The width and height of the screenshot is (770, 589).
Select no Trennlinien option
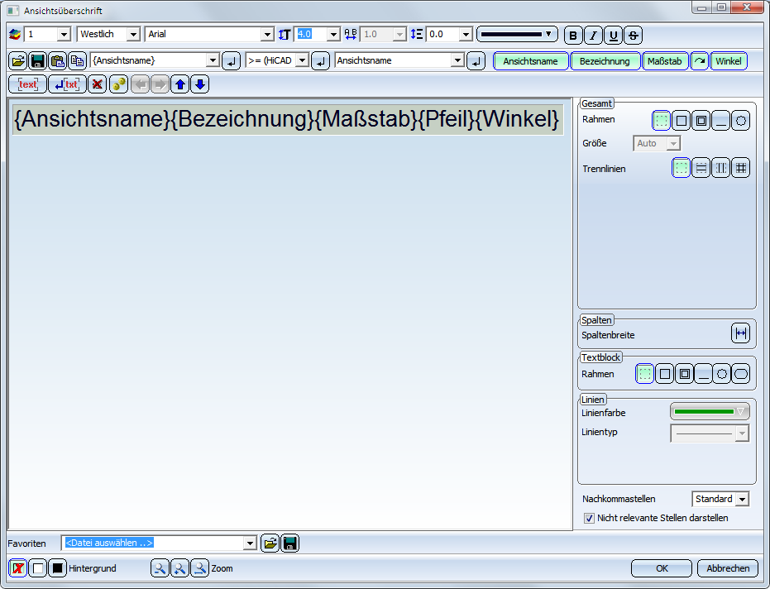[x=682, y=168]
